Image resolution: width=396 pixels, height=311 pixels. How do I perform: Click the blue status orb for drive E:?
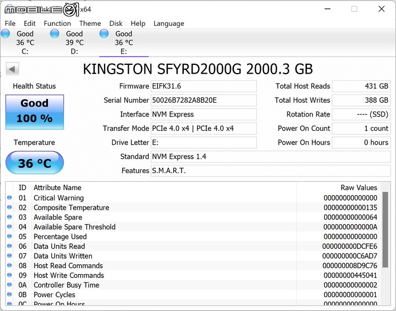(104, 34)
